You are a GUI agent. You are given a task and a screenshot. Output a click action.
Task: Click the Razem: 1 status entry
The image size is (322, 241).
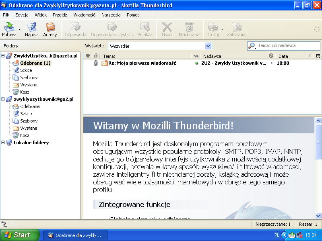[308, 224]
